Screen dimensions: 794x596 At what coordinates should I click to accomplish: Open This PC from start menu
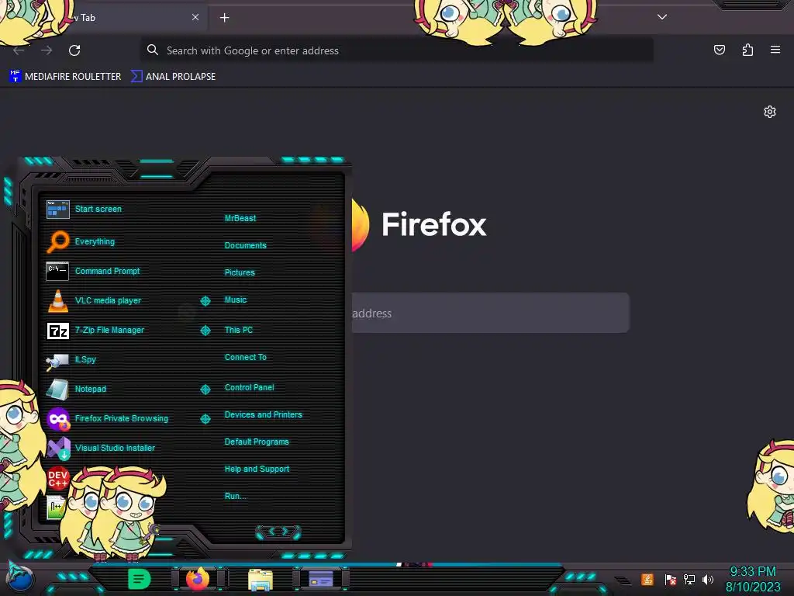point(239,330)
